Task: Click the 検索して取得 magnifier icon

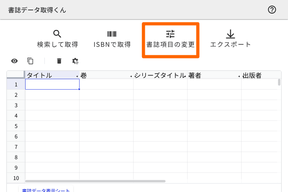Action: click(x=57, y=34)
